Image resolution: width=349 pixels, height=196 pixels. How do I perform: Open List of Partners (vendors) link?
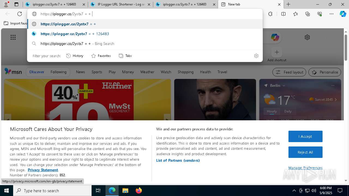[178, 160]
